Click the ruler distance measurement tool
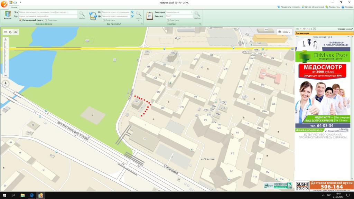Screen dimensions: 354x199 point(6,32)
